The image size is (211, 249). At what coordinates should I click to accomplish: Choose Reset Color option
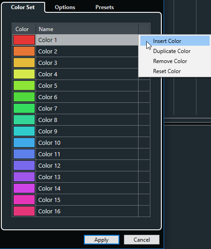pyautogui.click(x=175, y=71)
